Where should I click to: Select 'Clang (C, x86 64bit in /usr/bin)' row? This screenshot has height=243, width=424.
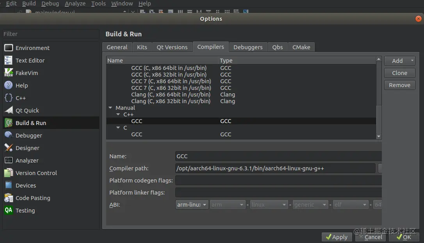coord(241,95)
